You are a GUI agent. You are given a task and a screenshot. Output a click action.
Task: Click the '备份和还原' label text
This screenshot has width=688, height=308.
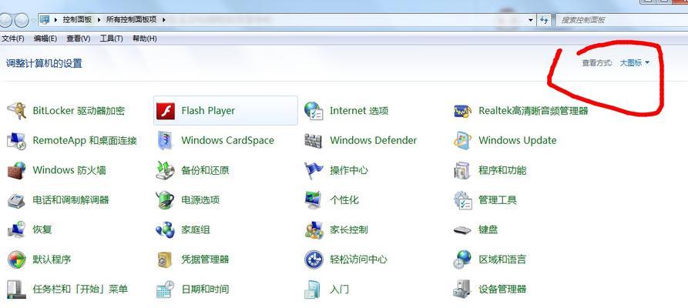click(206, 170)
